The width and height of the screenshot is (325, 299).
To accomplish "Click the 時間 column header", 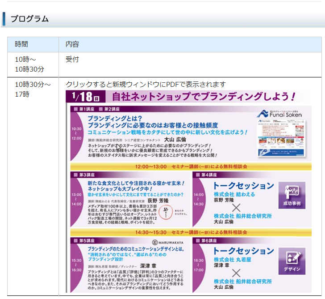I will click(21, 44).
